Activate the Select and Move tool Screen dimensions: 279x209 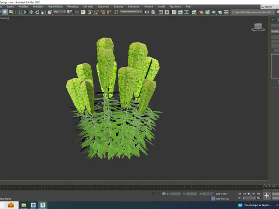31,12
